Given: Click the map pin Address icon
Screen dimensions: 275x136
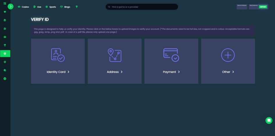Looking at the screenshot, I should coord(115,55).
